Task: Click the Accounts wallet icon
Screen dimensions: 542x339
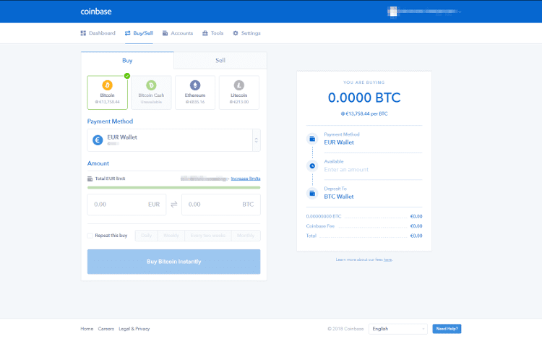Action: (x=165, y=33)
